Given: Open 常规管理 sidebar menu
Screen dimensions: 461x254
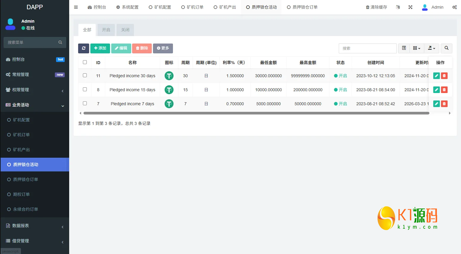Looking at the screenshot, I should pyautogui.click(x=35, y=75).
